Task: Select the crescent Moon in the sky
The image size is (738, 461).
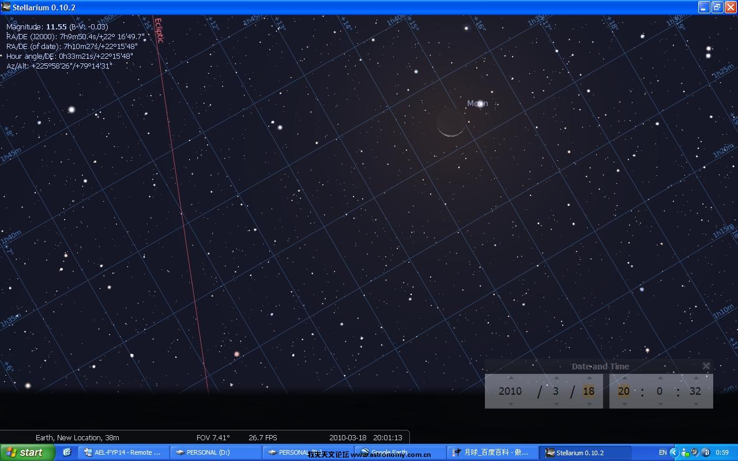Action: pyautogui.click(x=450, y=123)
